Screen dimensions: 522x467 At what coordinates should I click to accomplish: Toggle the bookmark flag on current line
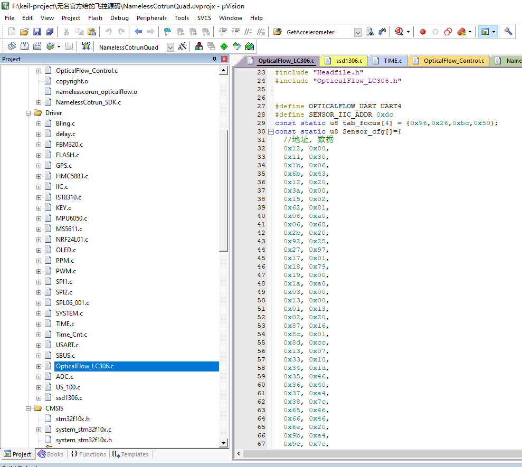[167, 32]
